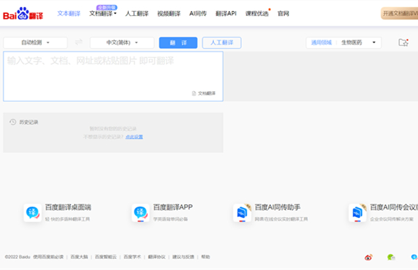Image resolution: width=418 pixels, height=270 pixels.
Task: Open the AI同传 nav item
Action: 198,14
